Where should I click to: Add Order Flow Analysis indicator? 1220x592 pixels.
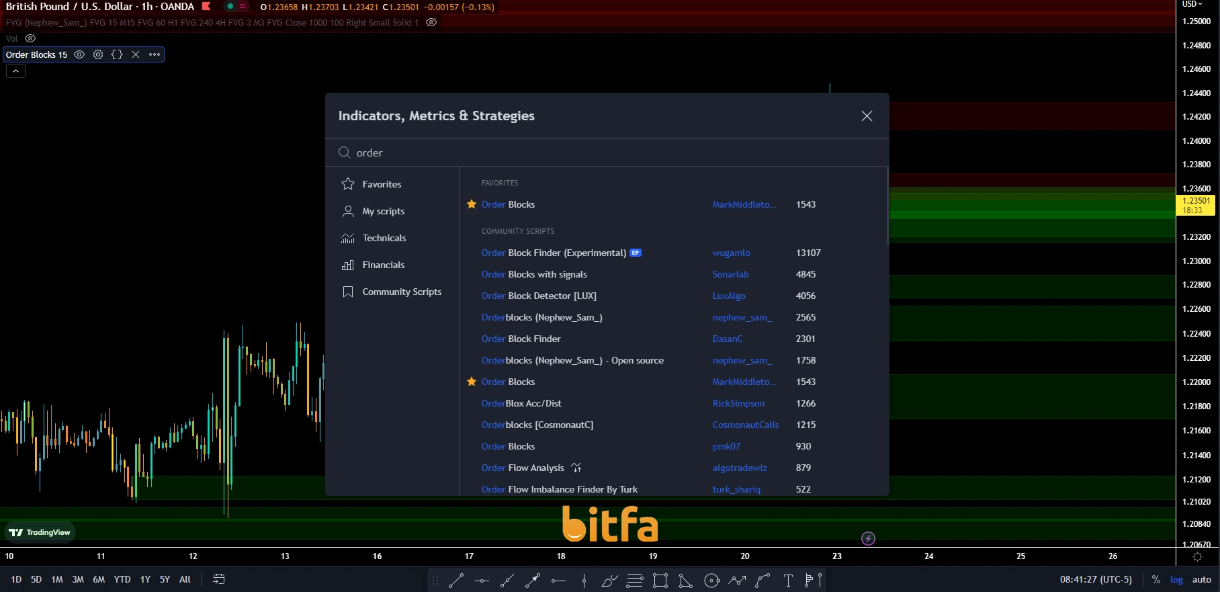click(x=674, y=468)
